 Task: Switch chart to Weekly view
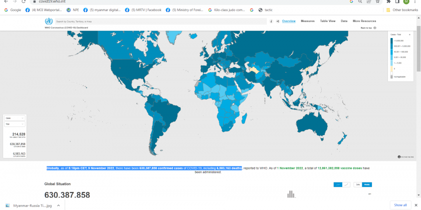click(x=367, y=184)
